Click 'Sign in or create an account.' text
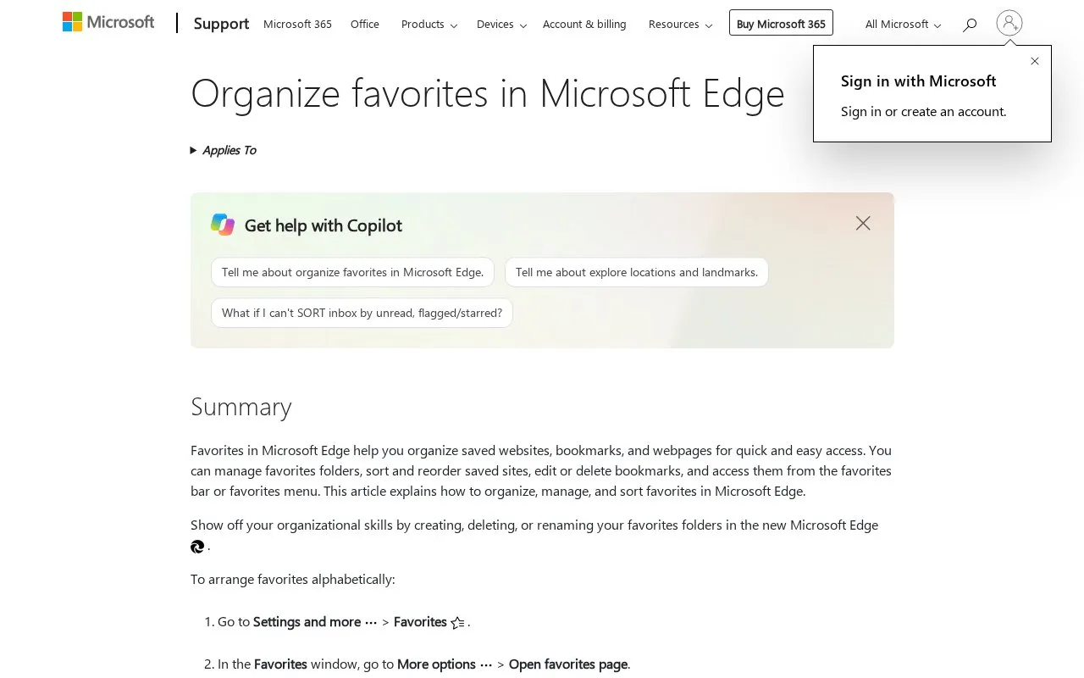The image size is (1084, 678). 924,111
